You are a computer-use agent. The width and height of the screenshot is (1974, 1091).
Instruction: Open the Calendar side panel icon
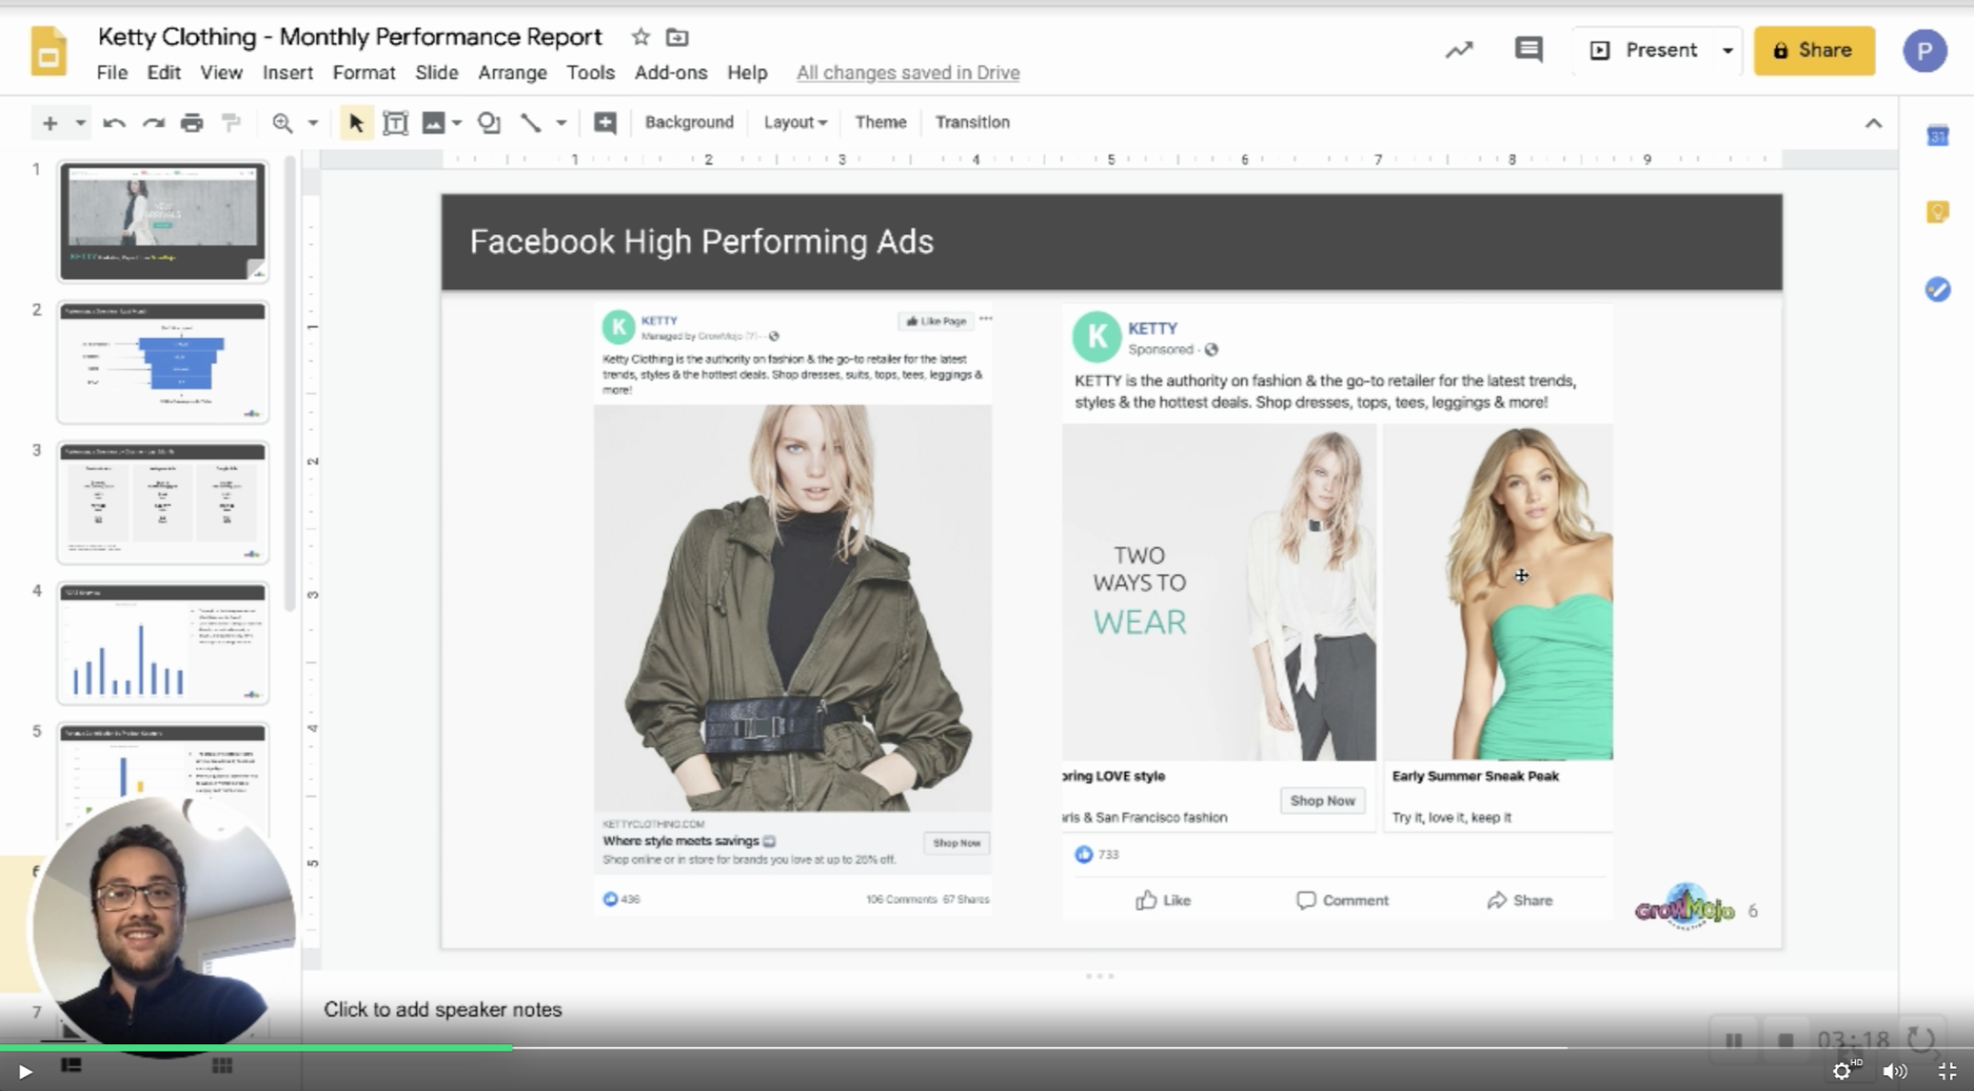pyautogui.click(x=1937, y=136)
